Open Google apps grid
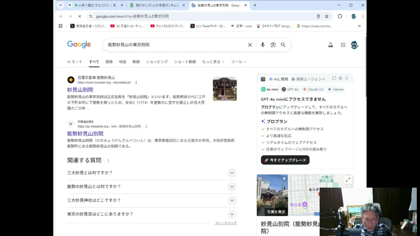The width and height of the screenshot is (420, 236). (343, 45)
